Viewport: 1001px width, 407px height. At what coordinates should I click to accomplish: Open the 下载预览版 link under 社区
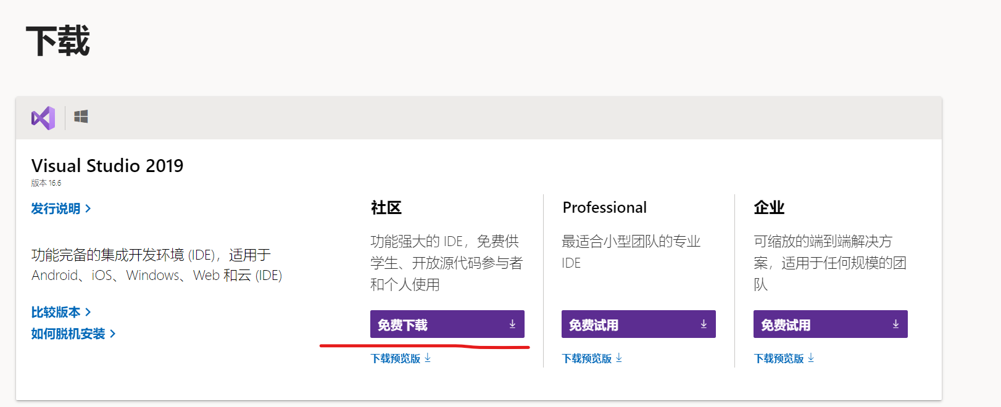pos(401,358)
